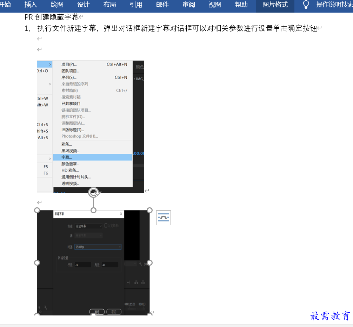Viewport: 353px width, 327px height.
Task: Open the 插入 ribbon tab
Action: point(31,5)
